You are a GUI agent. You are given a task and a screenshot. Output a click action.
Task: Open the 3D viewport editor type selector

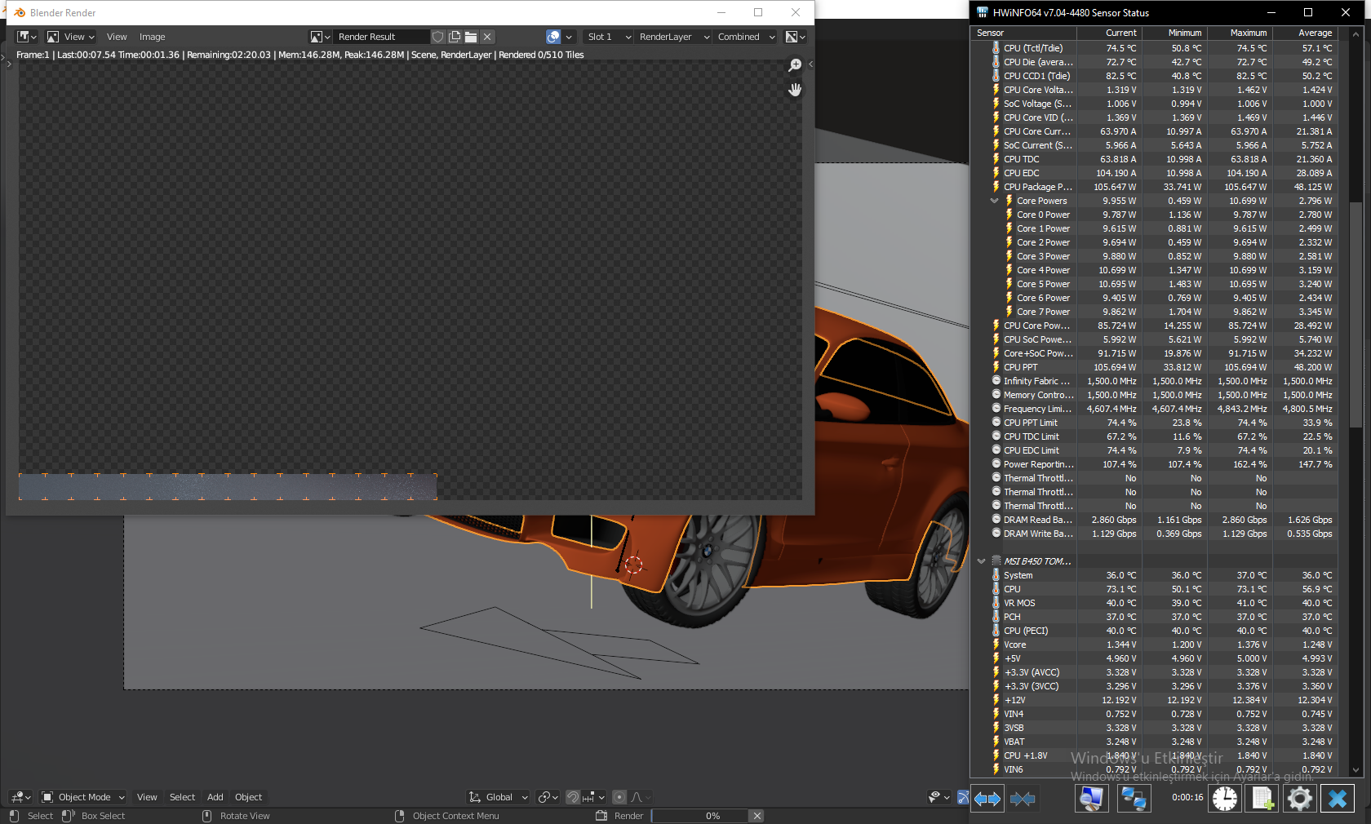coord(21,797)
